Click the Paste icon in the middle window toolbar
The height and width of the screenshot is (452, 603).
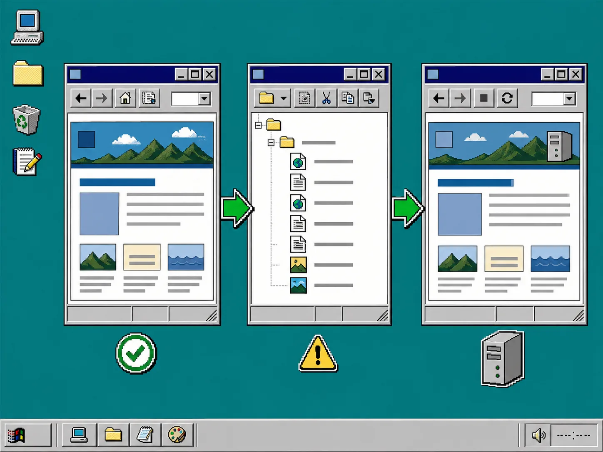click(x=369, y=98)
